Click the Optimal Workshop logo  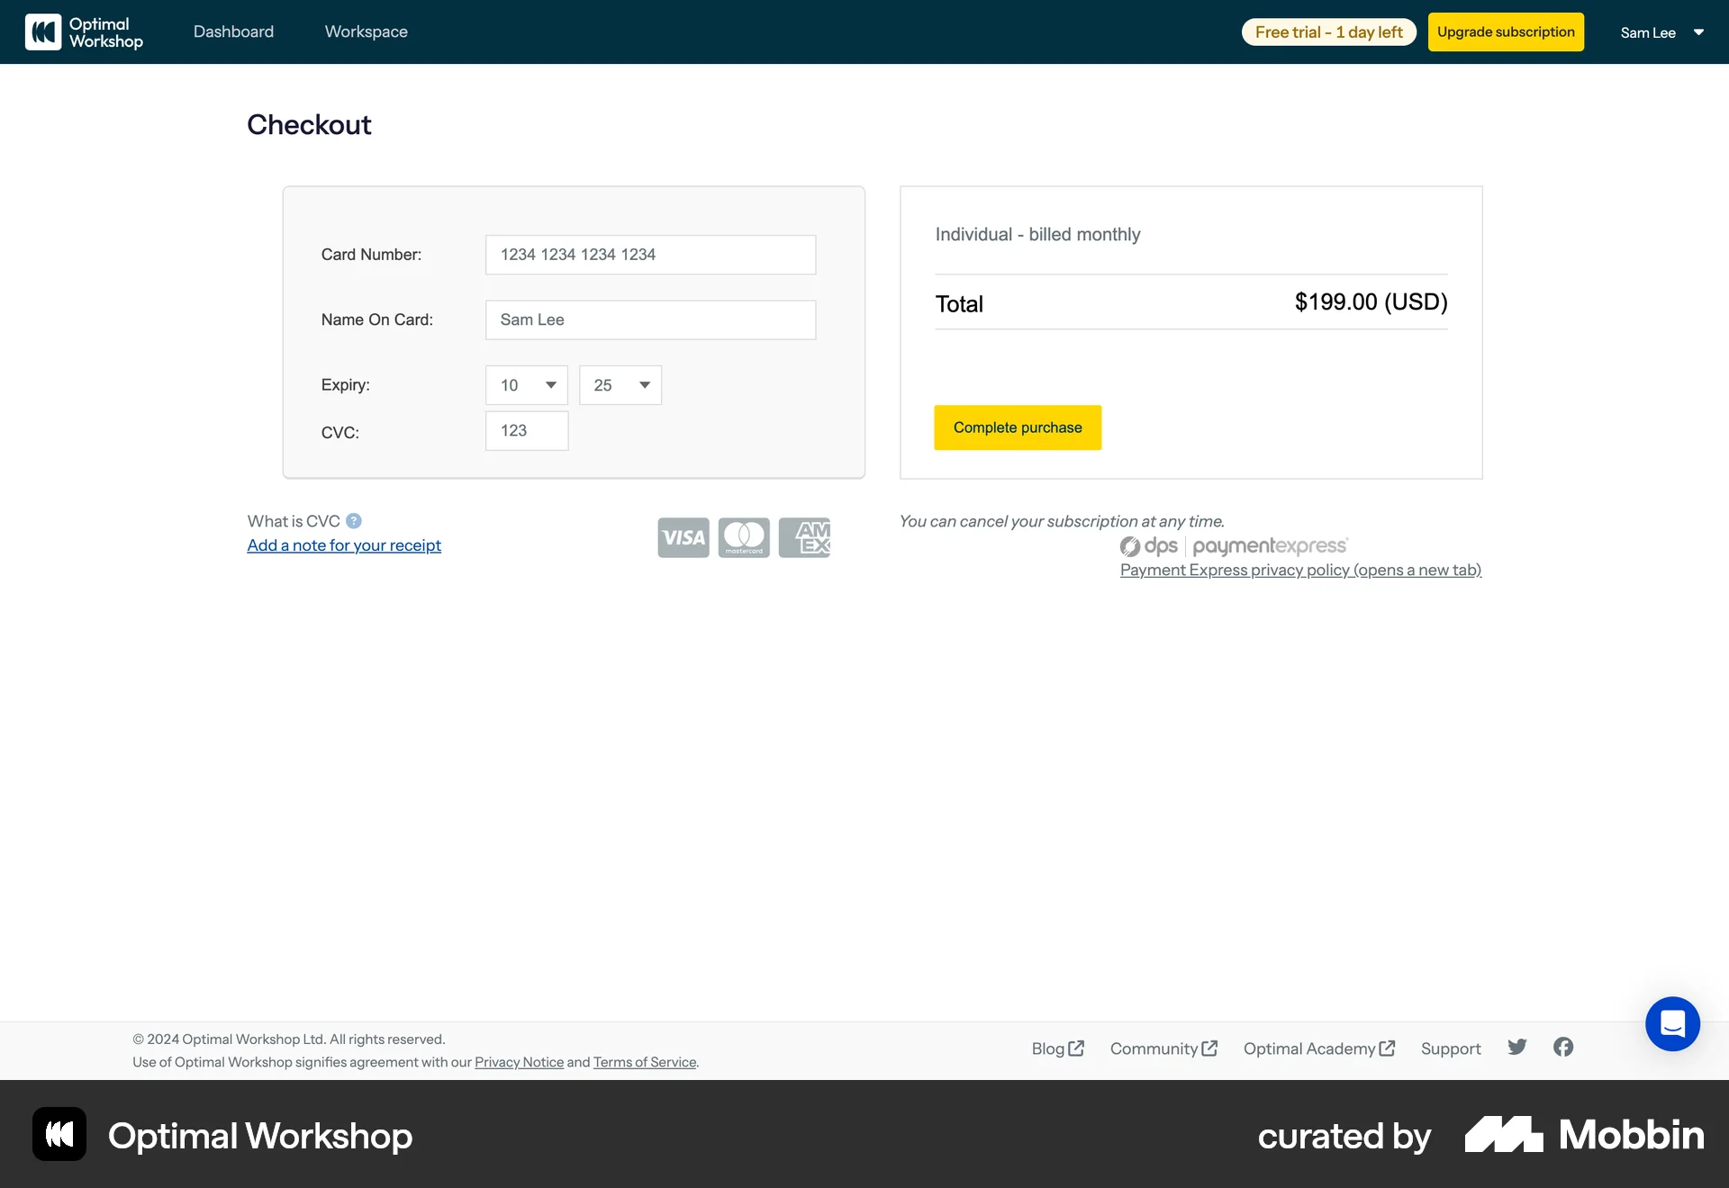(84, 31)
